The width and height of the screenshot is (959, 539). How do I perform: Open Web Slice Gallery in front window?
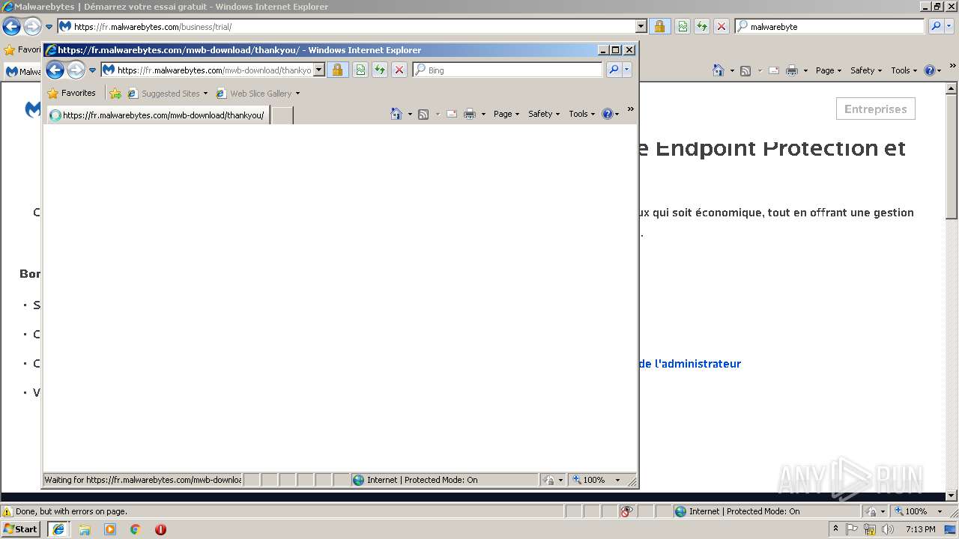[x=257, y=94]
